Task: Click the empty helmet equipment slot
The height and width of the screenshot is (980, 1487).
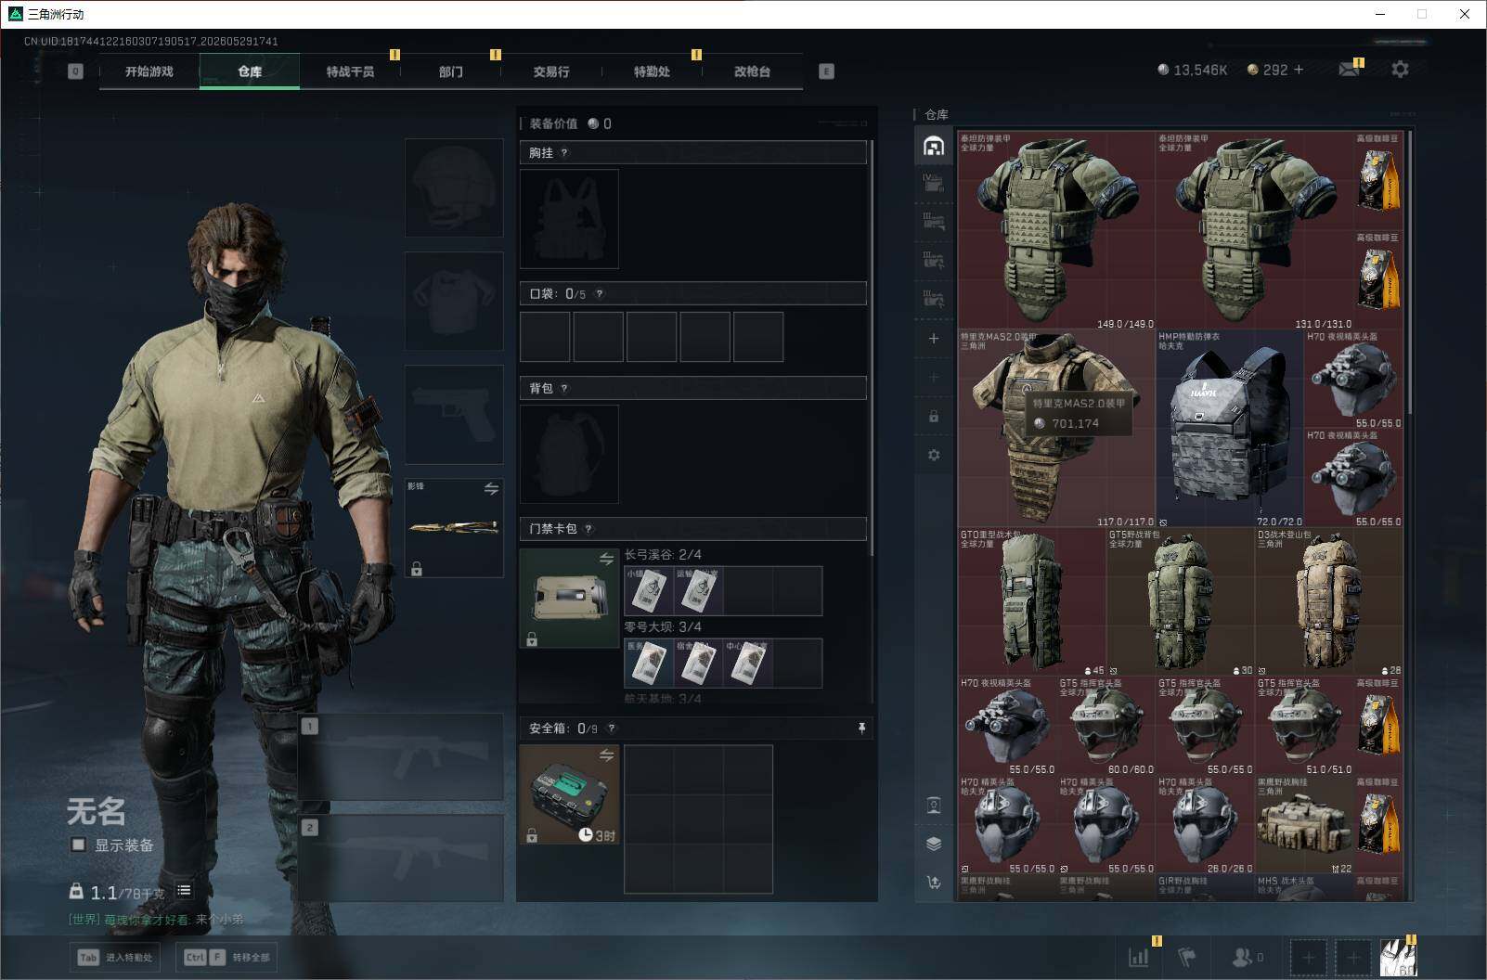Action: click(454, 187)
